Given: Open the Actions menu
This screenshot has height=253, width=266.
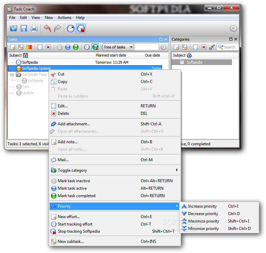Looking at the screenshot, I should [65, 18].
